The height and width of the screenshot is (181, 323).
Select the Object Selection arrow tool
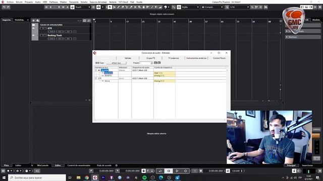(110, 7)
